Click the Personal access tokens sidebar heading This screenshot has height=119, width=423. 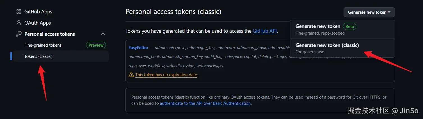tap(50, 34)
